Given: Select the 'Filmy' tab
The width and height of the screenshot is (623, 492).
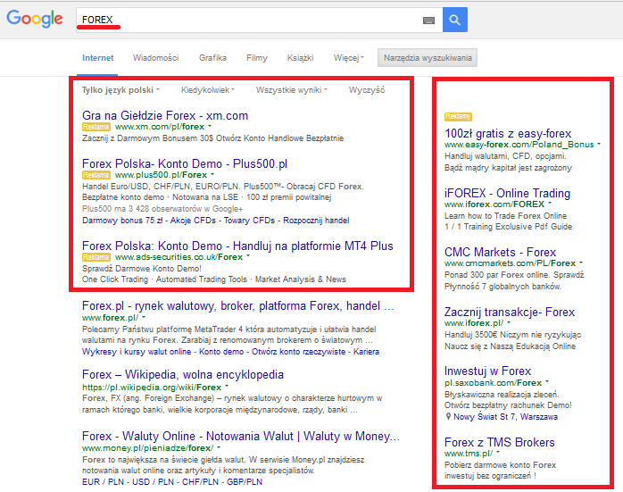Looking at the screenshot, I should coord(257,58).
